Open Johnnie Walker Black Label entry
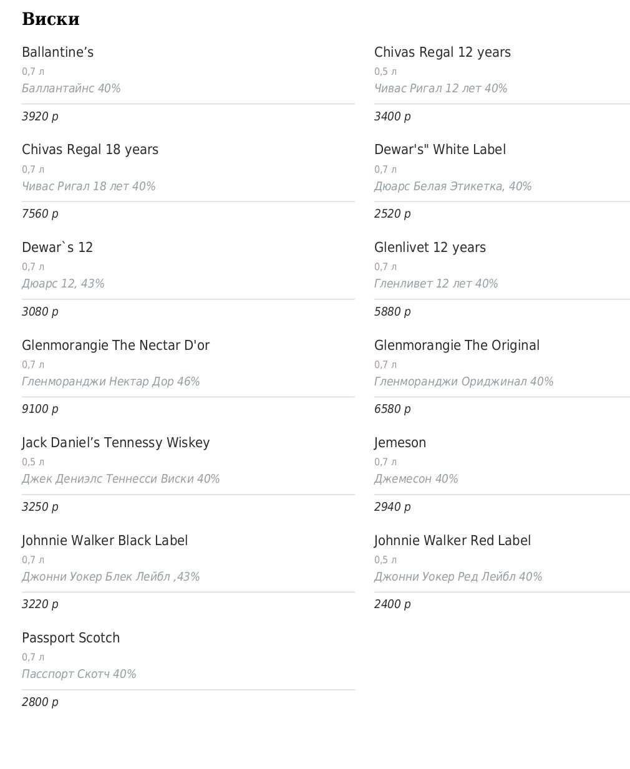The image size is (630, 769). (x=105, y=541)
